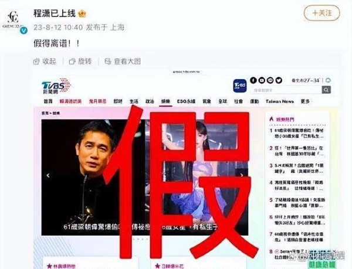Rotate the image with 旋转
Image resolution: width=352 pixels, height=269 pixels.
[80, 61]
